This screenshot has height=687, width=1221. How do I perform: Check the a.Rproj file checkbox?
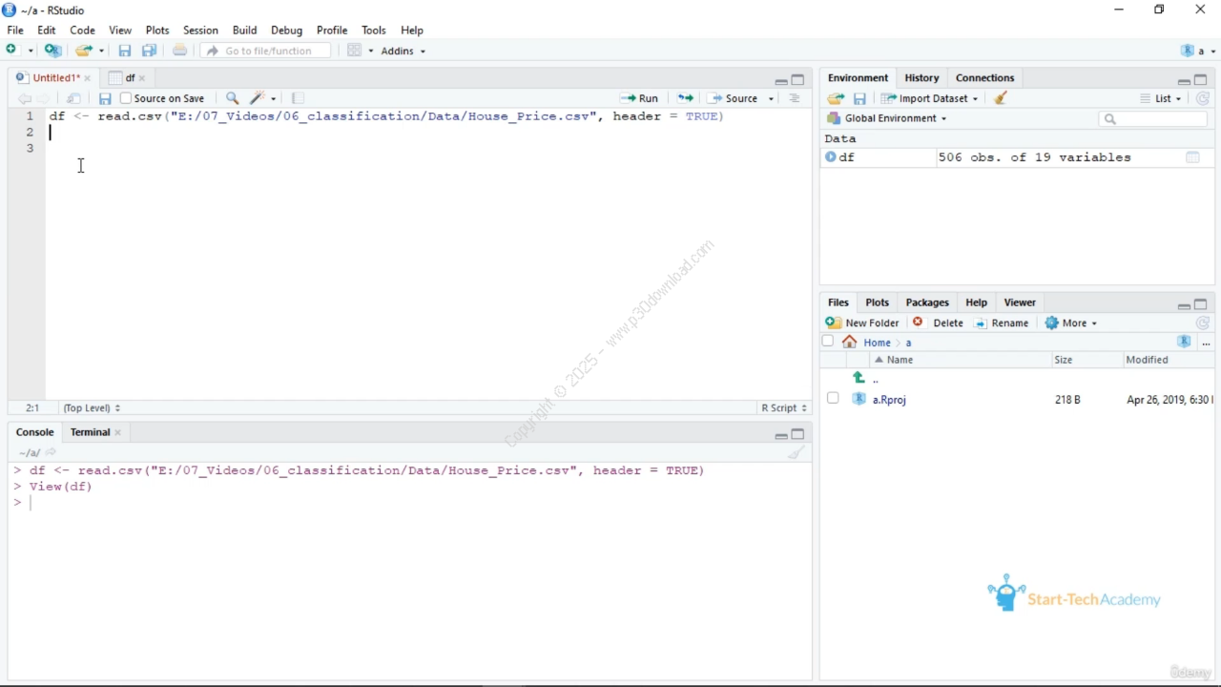point(833,399)
